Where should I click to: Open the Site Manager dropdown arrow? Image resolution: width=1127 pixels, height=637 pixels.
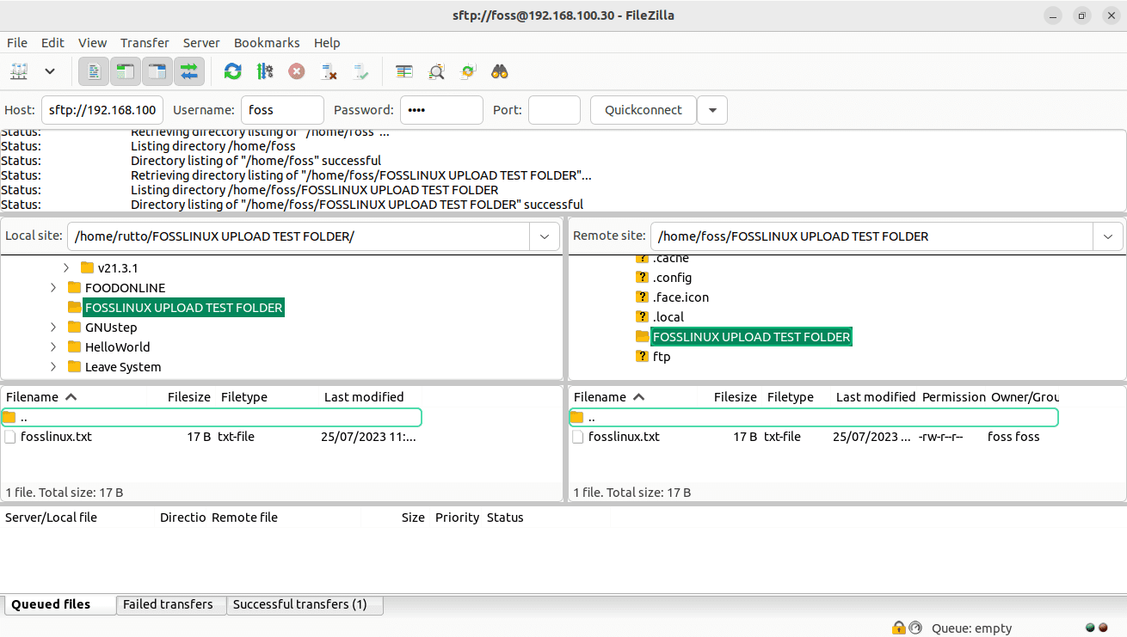[x=50, y=71]
